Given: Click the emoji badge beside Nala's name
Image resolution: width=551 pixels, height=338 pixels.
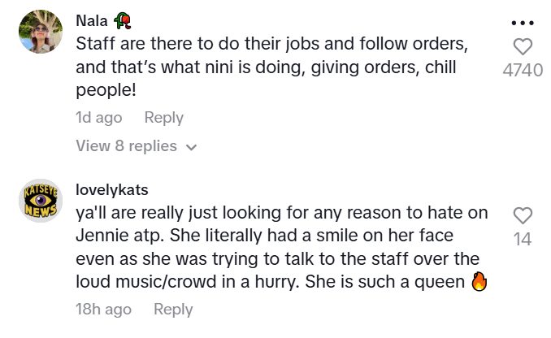Looking at the screenshot, I should 124,19.
